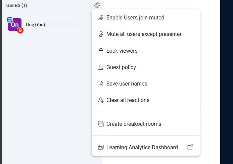Viewport: 233px width, 164px height.
Task: Select Mute all users except presenter
Action: 144,34
